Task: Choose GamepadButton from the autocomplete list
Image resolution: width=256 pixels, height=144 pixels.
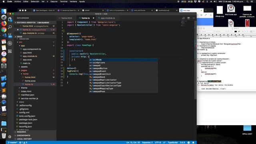Action: click(123, 68)
